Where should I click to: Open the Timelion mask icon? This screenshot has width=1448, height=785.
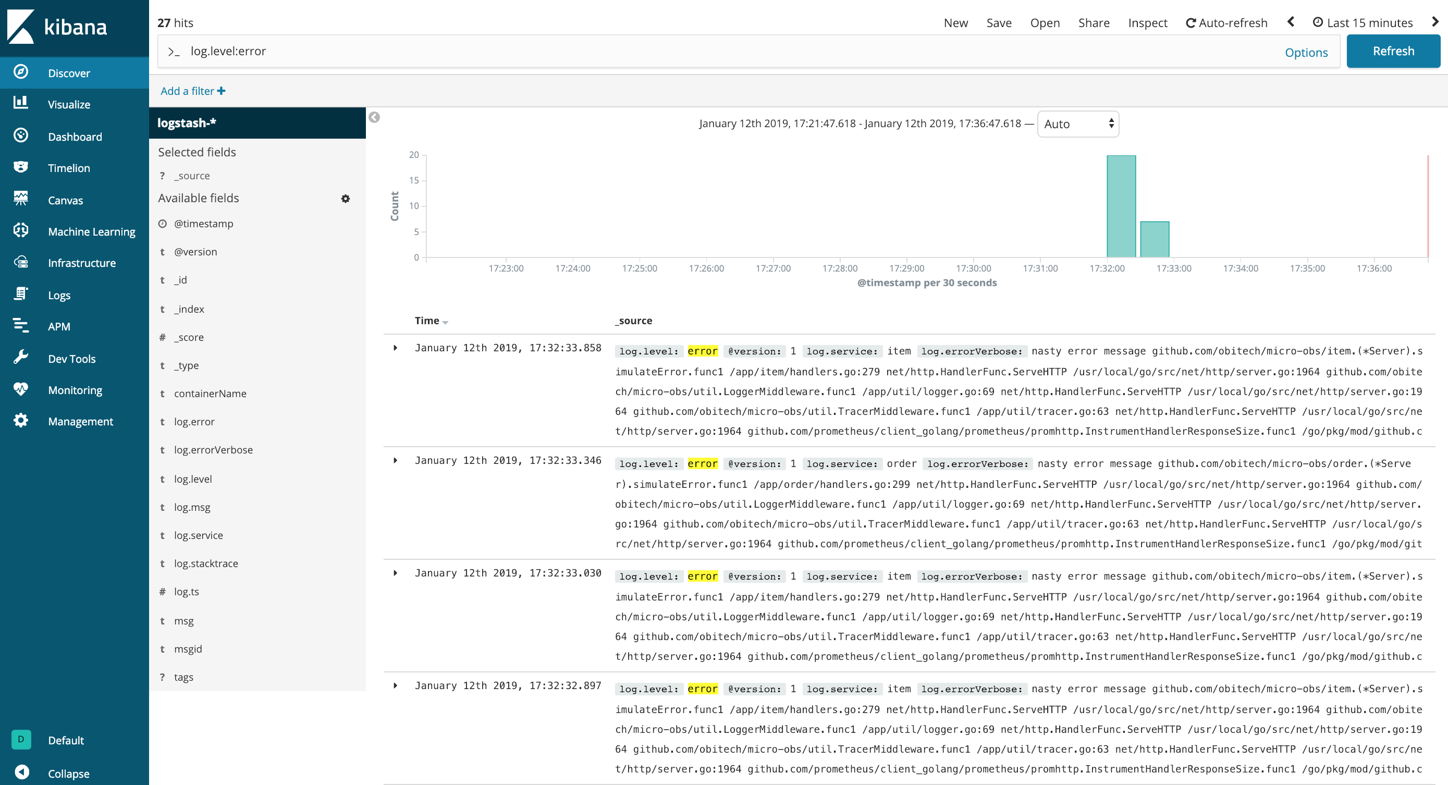pyautogui.click(x=21, y=167)
